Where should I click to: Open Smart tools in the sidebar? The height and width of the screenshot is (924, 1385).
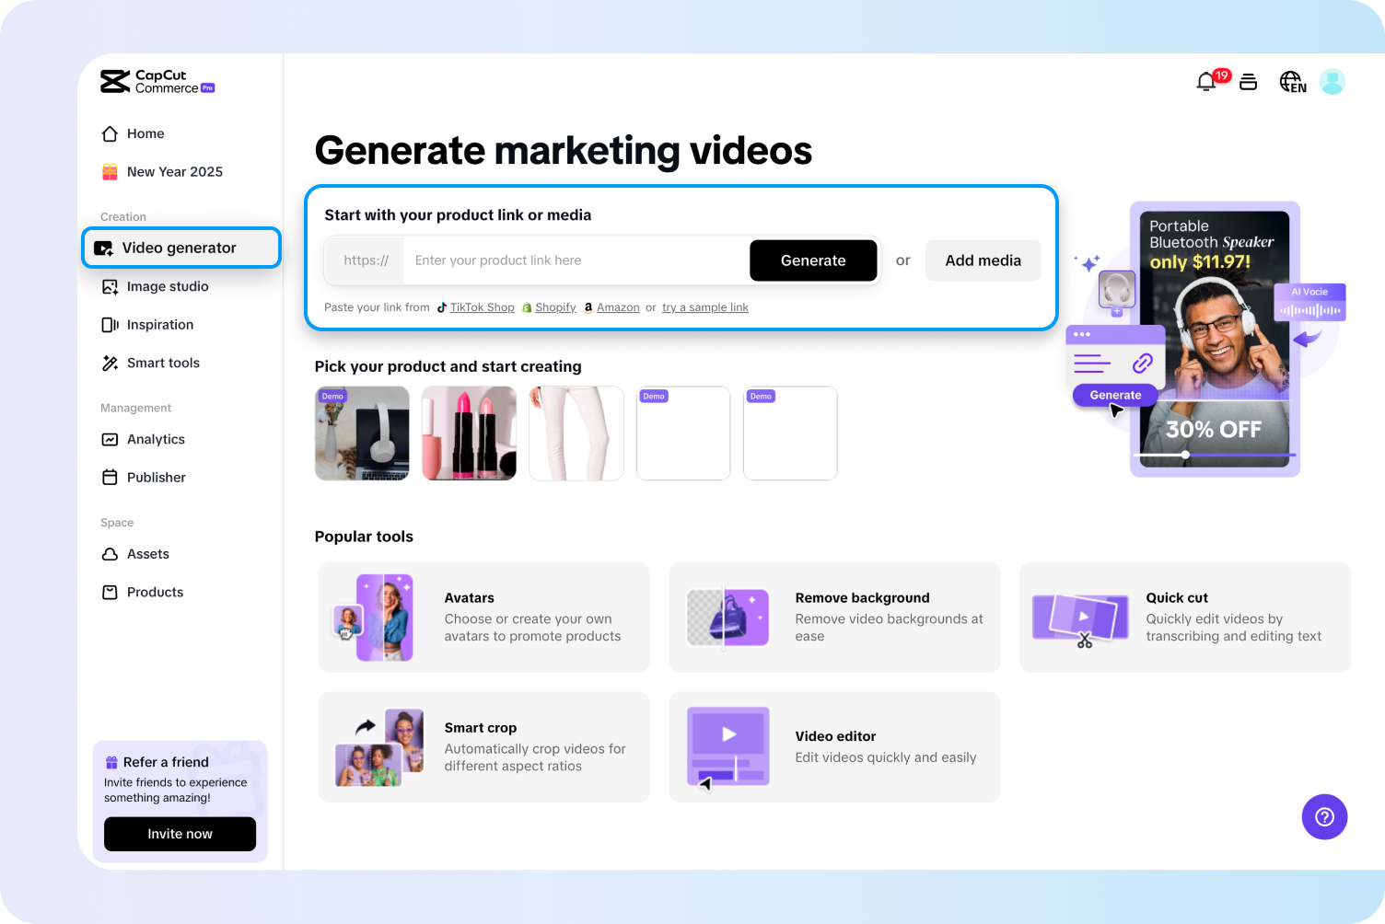click(x=163, y=363)
